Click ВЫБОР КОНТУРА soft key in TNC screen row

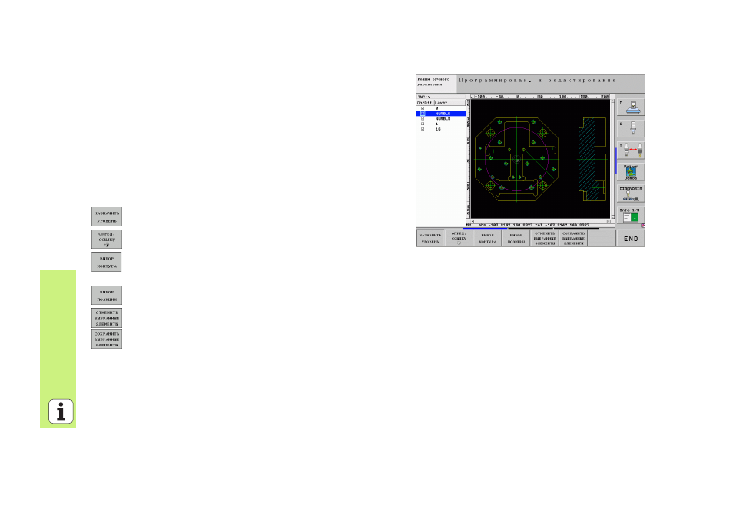487,238
